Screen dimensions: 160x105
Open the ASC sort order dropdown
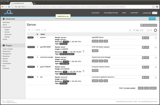click(139, 30)
